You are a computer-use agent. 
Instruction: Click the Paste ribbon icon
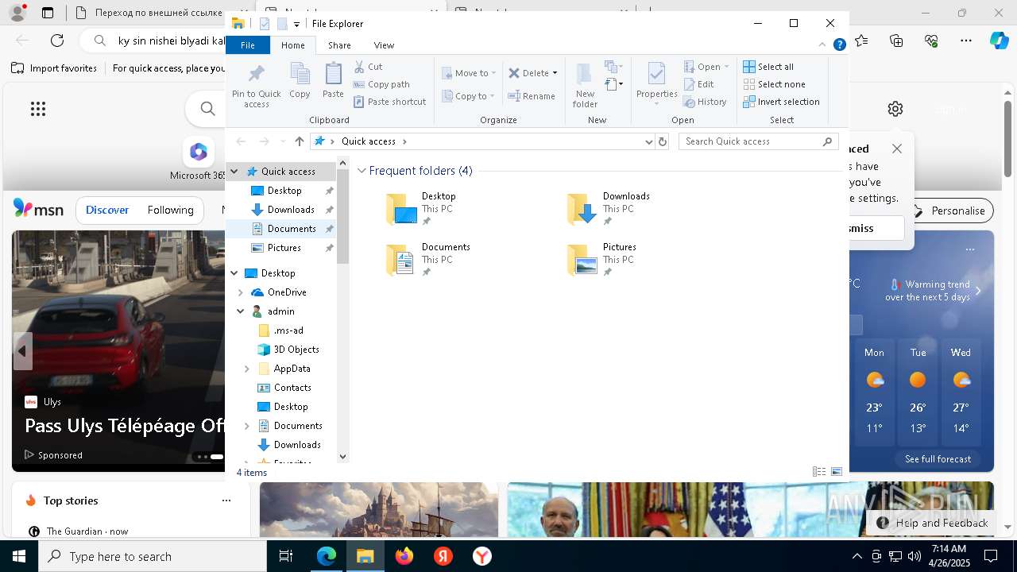(333, 80)
